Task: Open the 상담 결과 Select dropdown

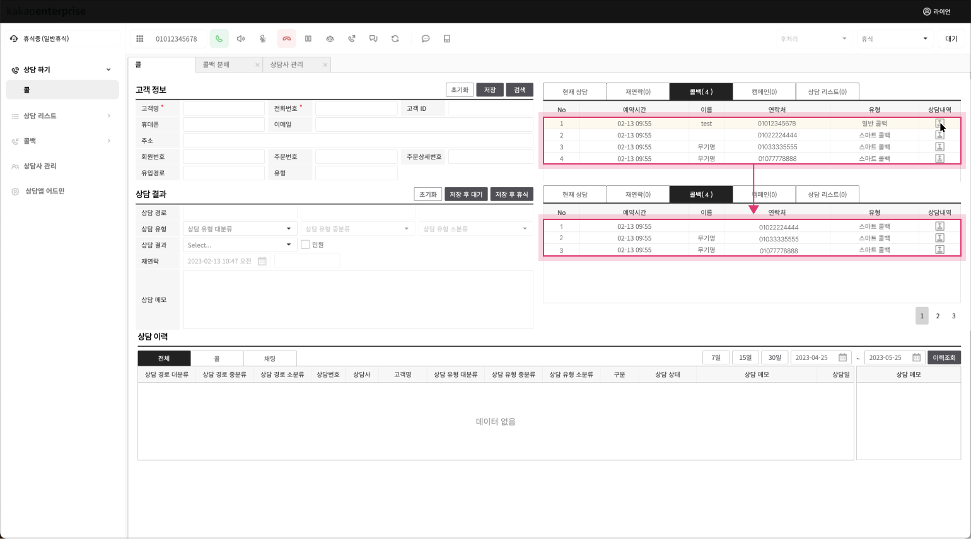Action: [240, 245]
